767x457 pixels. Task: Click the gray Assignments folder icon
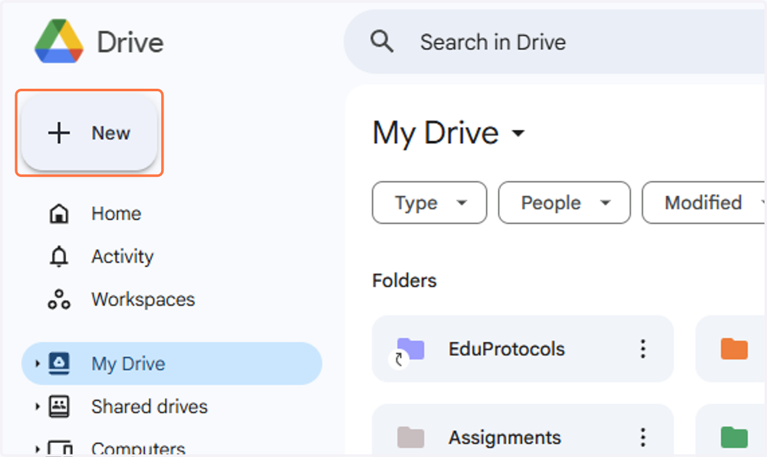coord(410,437)
